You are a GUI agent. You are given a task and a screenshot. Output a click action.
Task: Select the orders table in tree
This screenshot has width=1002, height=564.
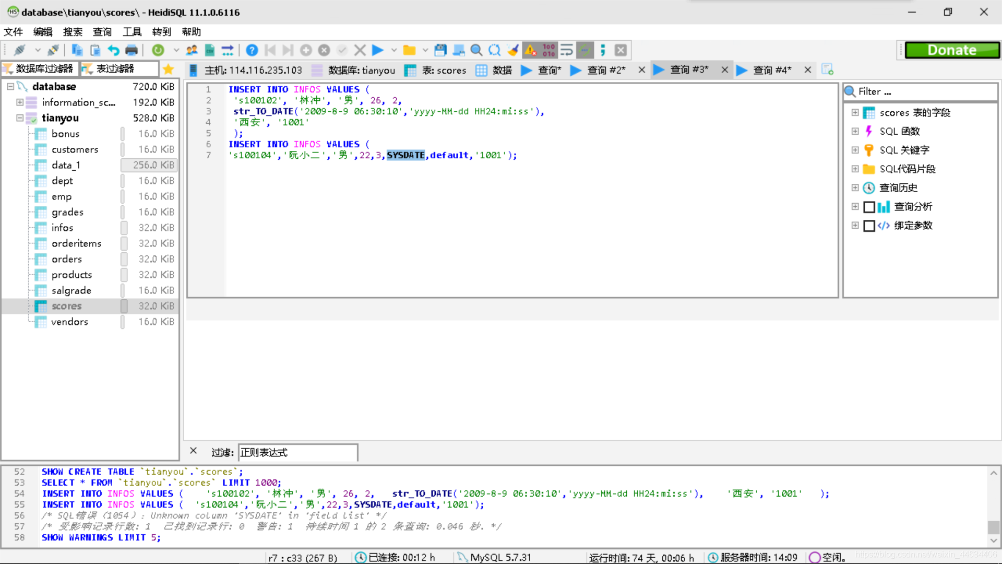click(x=67, y=259)
